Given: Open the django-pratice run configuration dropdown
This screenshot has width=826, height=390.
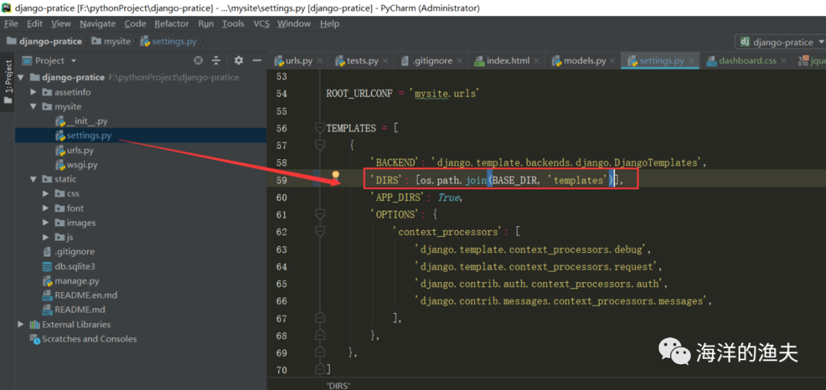Looking at the screenshot, I should coord(781,42).
